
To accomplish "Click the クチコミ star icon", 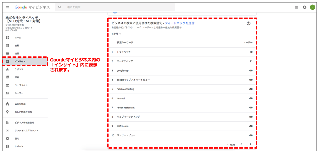I will 8,69.
